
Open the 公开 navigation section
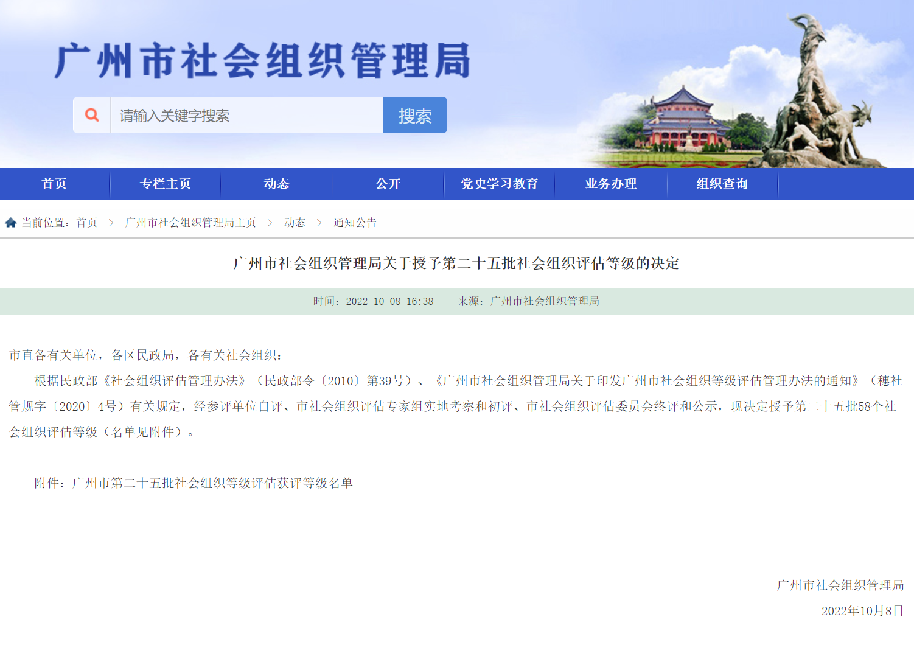coord(388,184)
